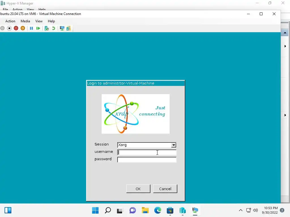Open the notification count badge

click(282, 210)
